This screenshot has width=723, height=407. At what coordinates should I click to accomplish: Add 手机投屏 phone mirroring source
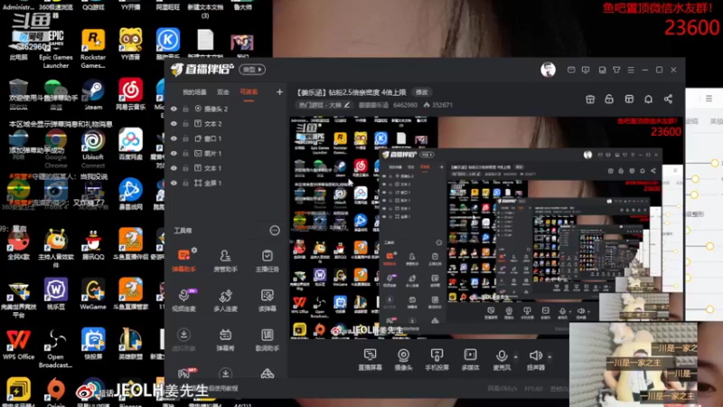(x=437, y=360)
